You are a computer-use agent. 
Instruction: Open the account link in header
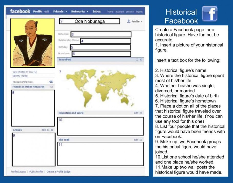pos(120,12)
